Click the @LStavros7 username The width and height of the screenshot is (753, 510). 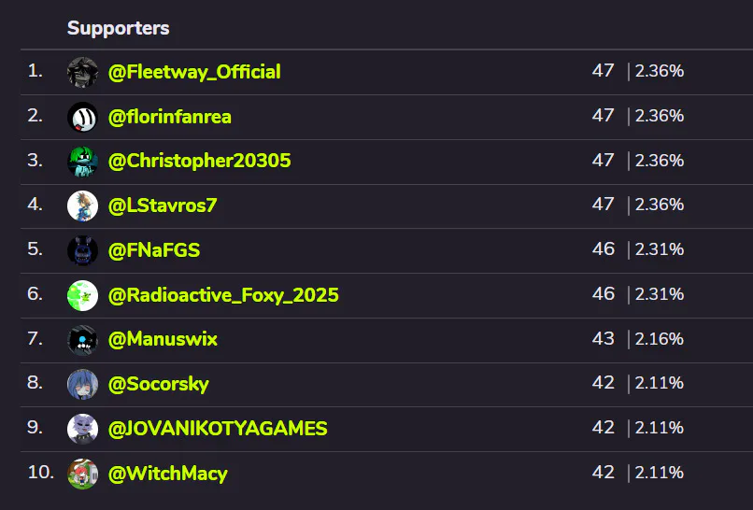coord(163,205)
